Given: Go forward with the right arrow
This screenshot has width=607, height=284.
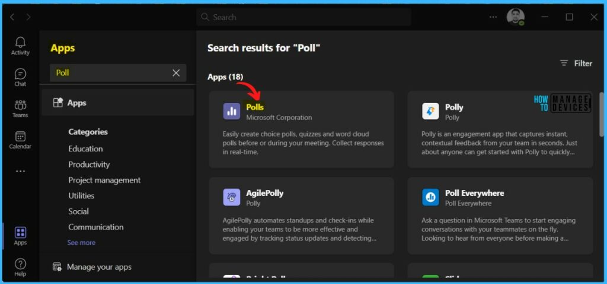Looking at the screenshot, I should coord(28,17).
